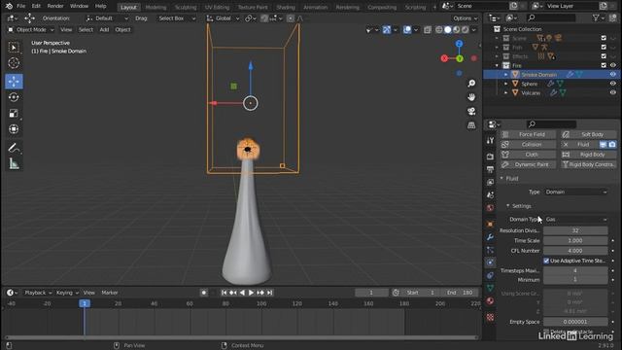Add Rigid Body physics
622x350 pixels.
coord(589,155)
